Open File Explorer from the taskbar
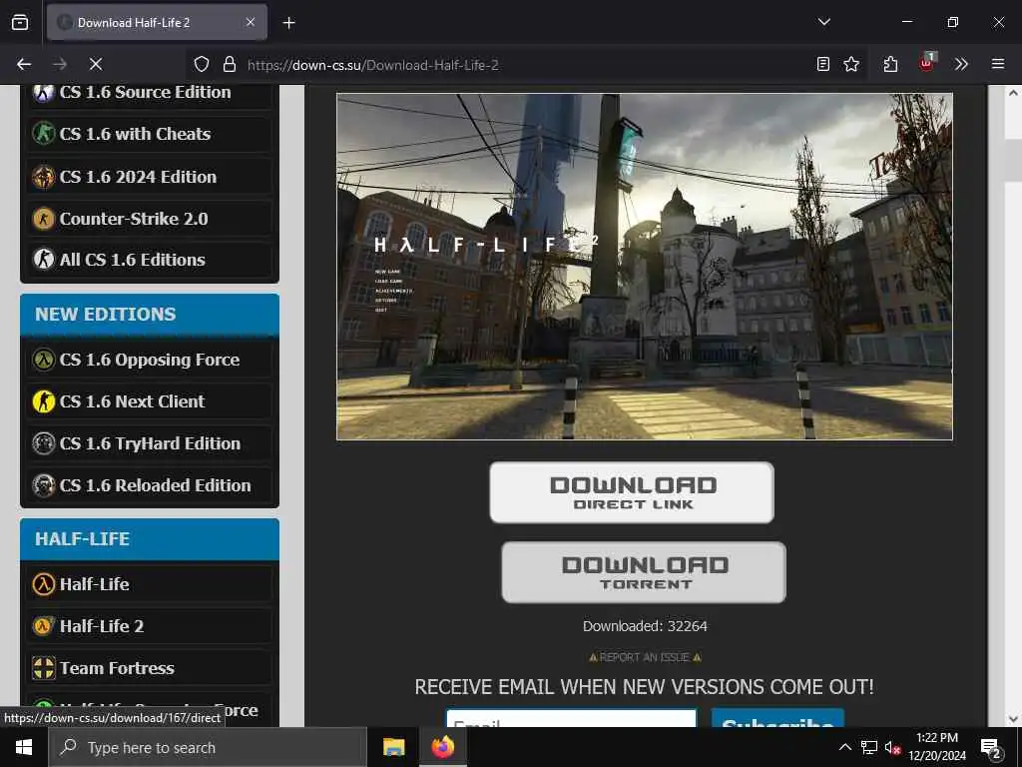This screenshot has height=767, width=1022. click(x=393, y=747)
